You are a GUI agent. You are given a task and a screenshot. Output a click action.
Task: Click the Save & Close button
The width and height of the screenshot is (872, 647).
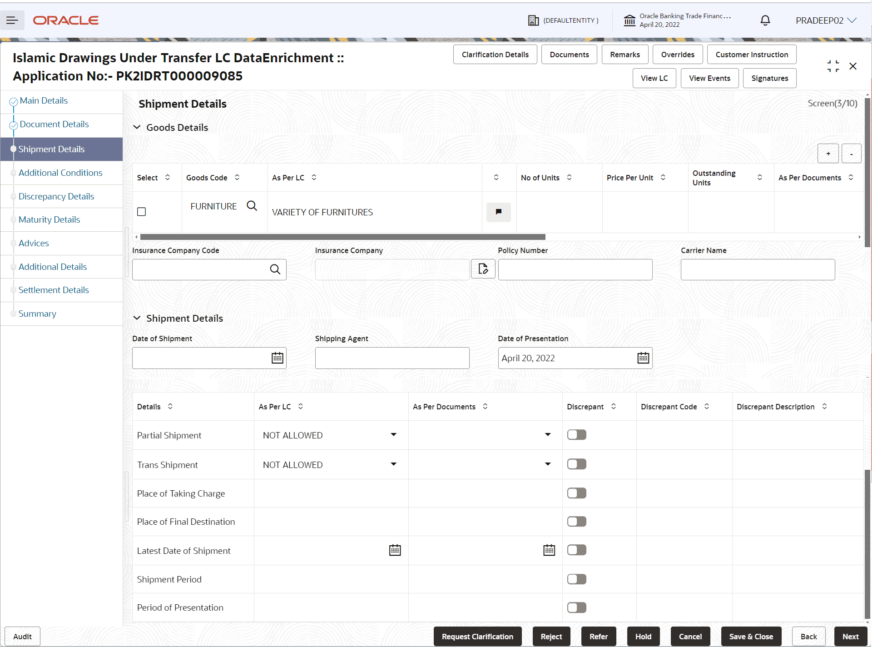point(750,636)
